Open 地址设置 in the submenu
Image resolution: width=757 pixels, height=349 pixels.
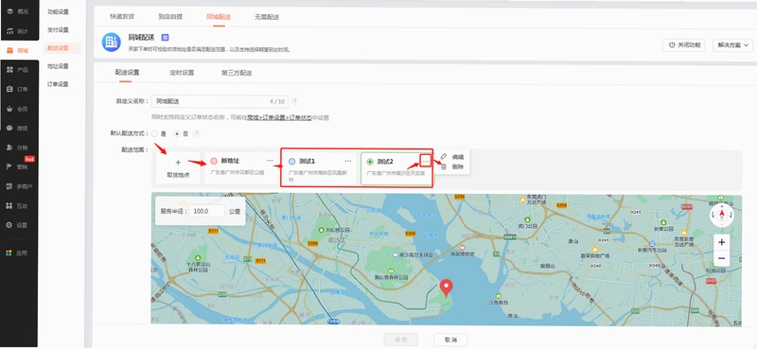pyautogui.click(x=58, y=66)
